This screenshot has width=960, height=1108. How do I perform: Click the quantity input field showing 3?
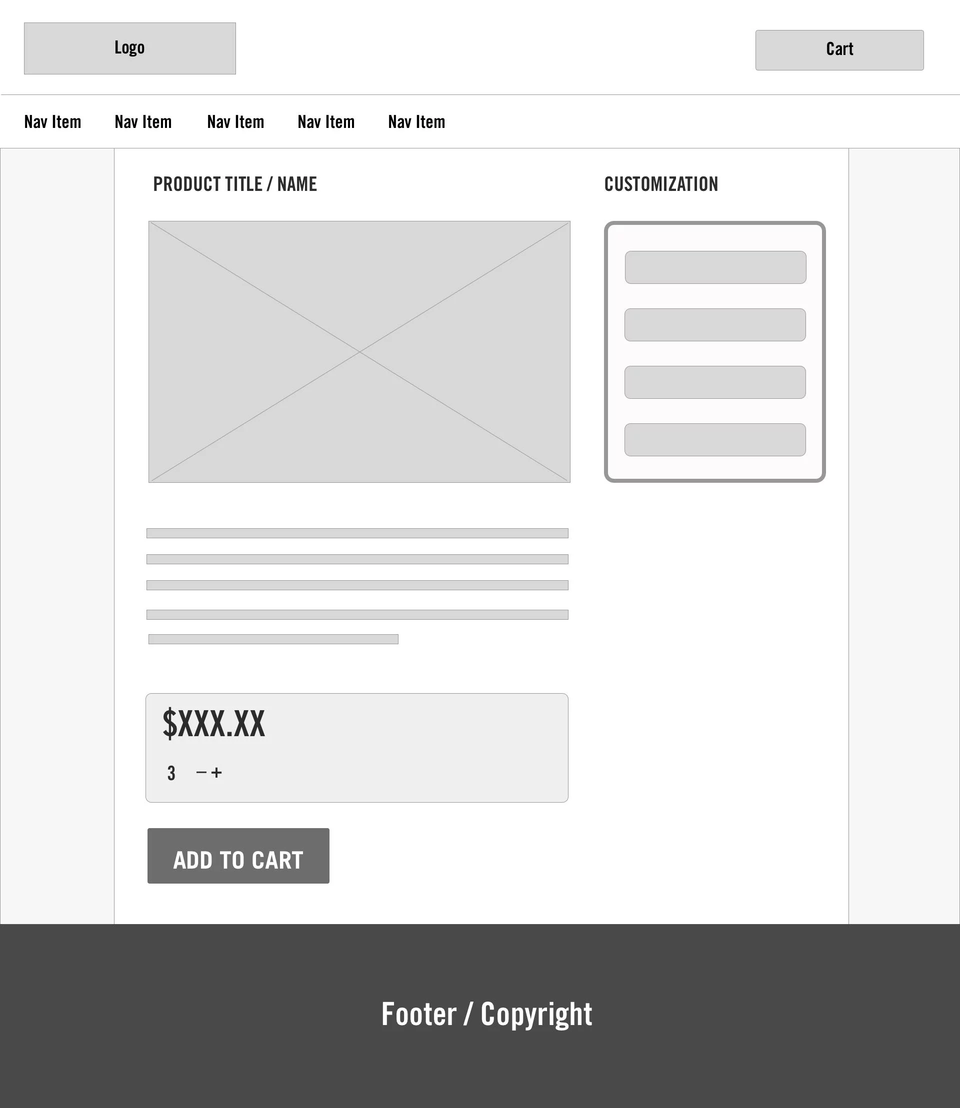coord(171,772)
